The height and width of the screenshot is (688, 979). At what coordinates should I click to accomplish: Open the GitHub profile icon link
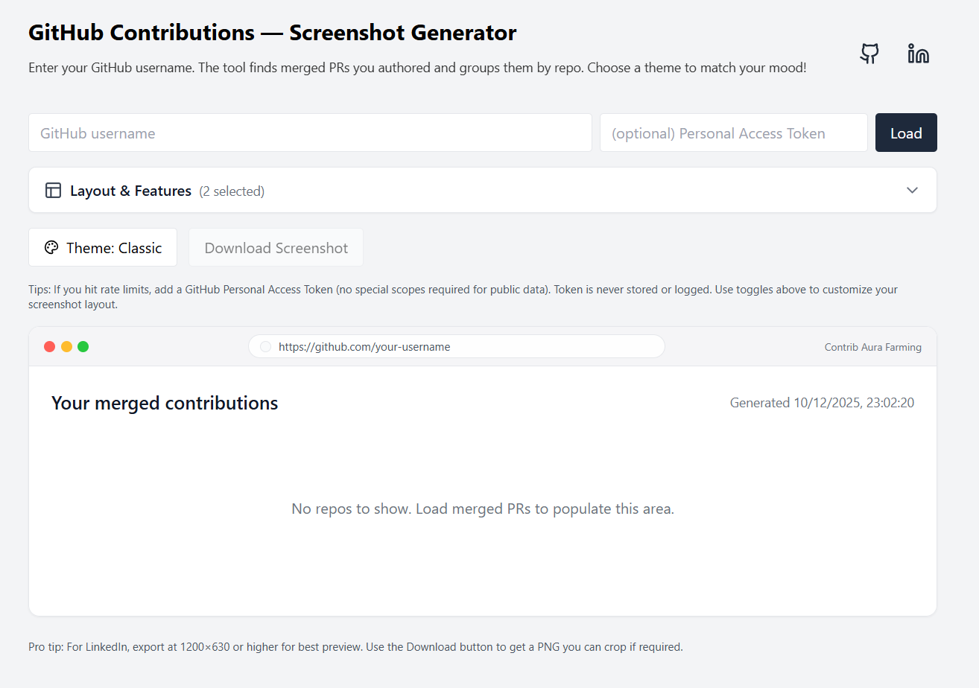(x=869, y=54)
